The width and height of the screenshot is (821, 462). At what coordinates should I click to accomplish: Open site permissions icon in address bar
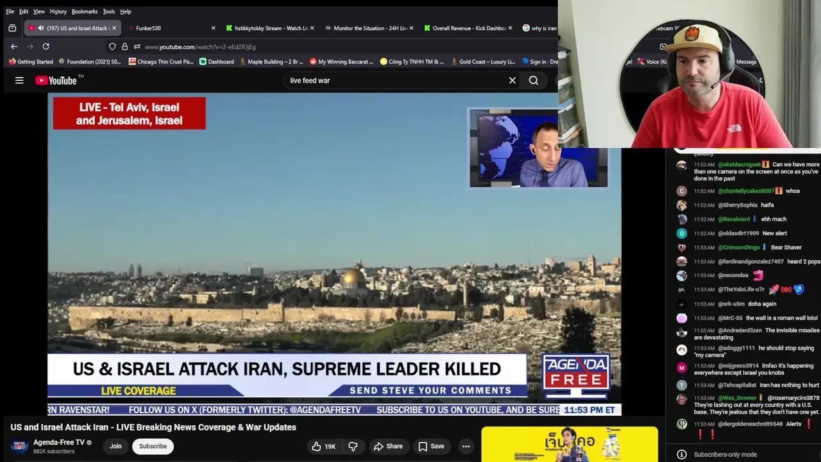click(137, 46)
